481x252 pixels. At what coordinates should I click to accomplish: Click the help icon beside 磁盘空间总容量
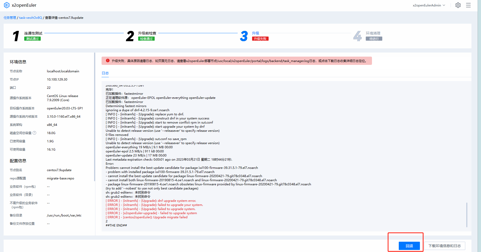(35, 133)
